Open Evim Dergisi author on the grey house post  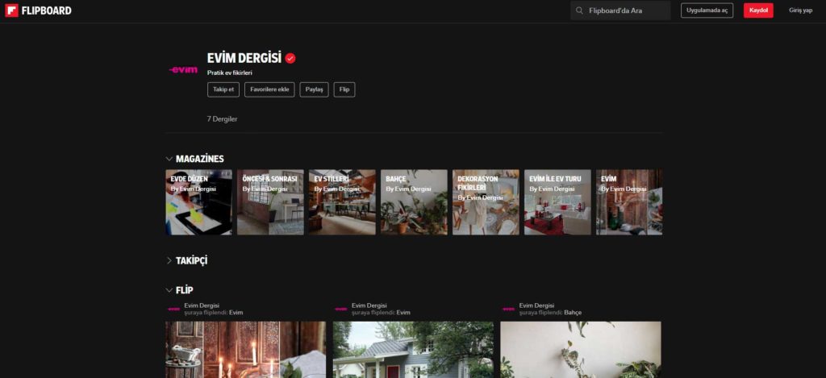coord(369,305)
